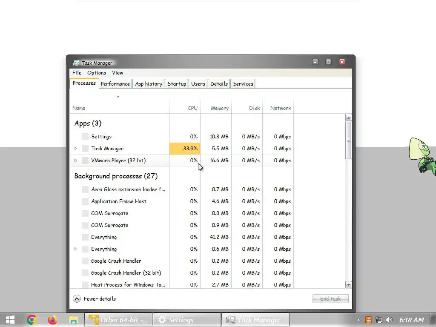Click the Background processes (27) header

116,176
